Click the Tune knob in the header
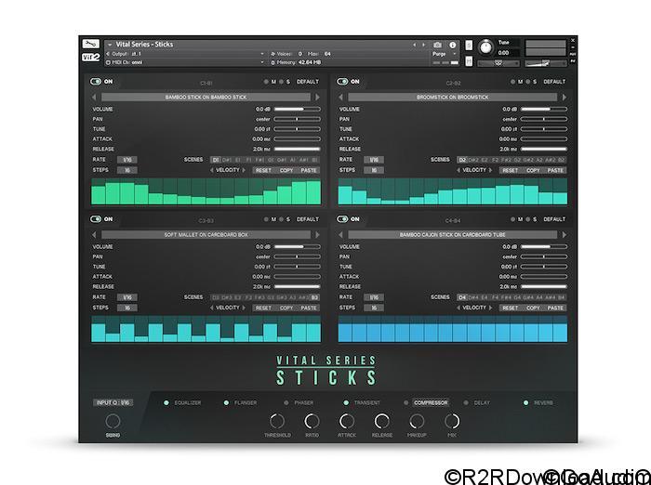651x485 pixels. (485, 47)
